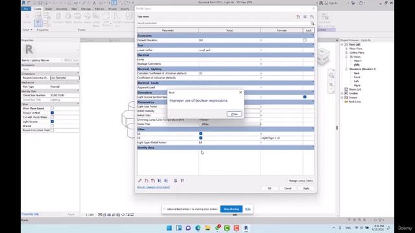Click the Windows Start icon on taskbar
The image size is (415, 233).
pos(169,228)
